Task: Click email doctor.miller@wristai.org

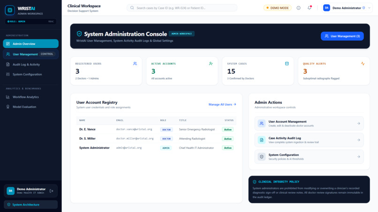Action: 135,139
